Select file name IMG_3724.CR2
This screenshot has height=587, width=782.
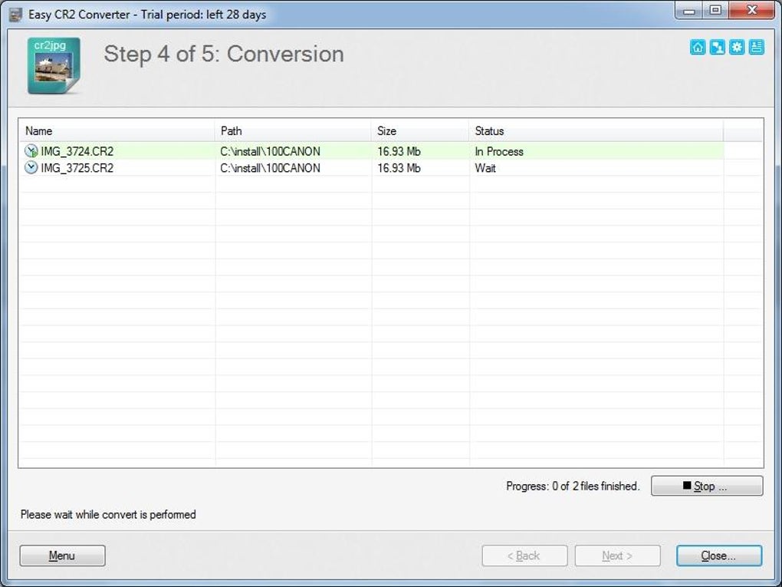coord(77,151)
